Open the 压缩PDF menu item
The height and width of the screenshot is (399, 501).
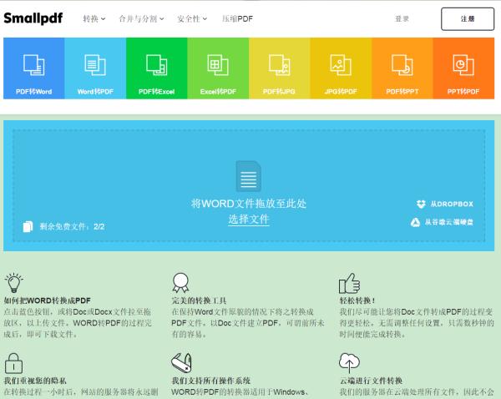click(237, 19)
